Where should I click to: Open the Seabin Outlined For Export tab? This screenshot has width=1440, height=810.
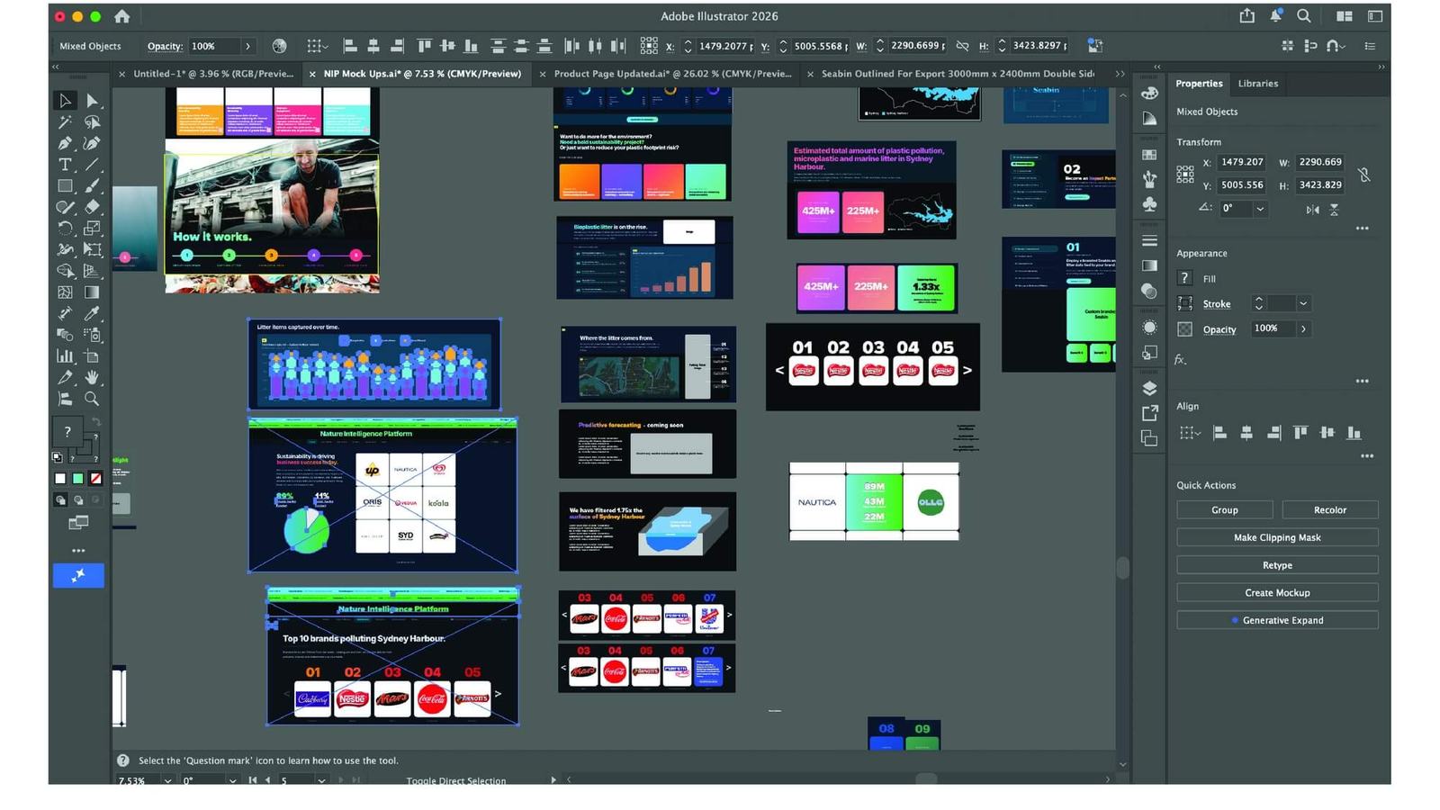tap(958, 74)
